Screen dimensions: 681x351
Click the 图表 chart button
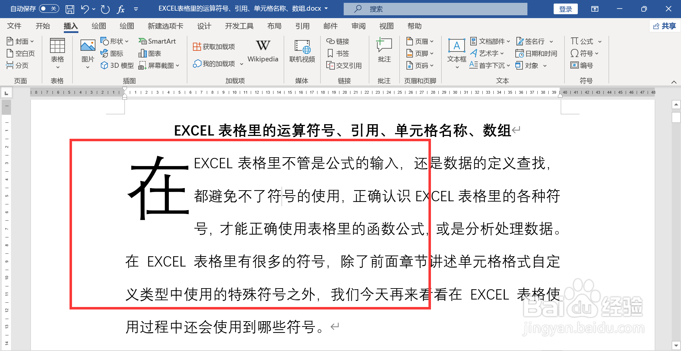pyautogui.click(x=150, y=53)
